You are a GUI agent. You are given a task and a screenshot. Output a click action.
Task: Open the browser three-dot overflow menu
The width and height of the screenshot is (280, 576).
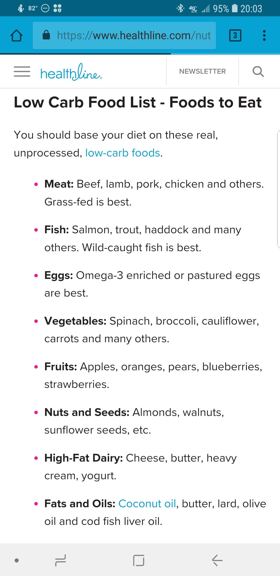264,36
